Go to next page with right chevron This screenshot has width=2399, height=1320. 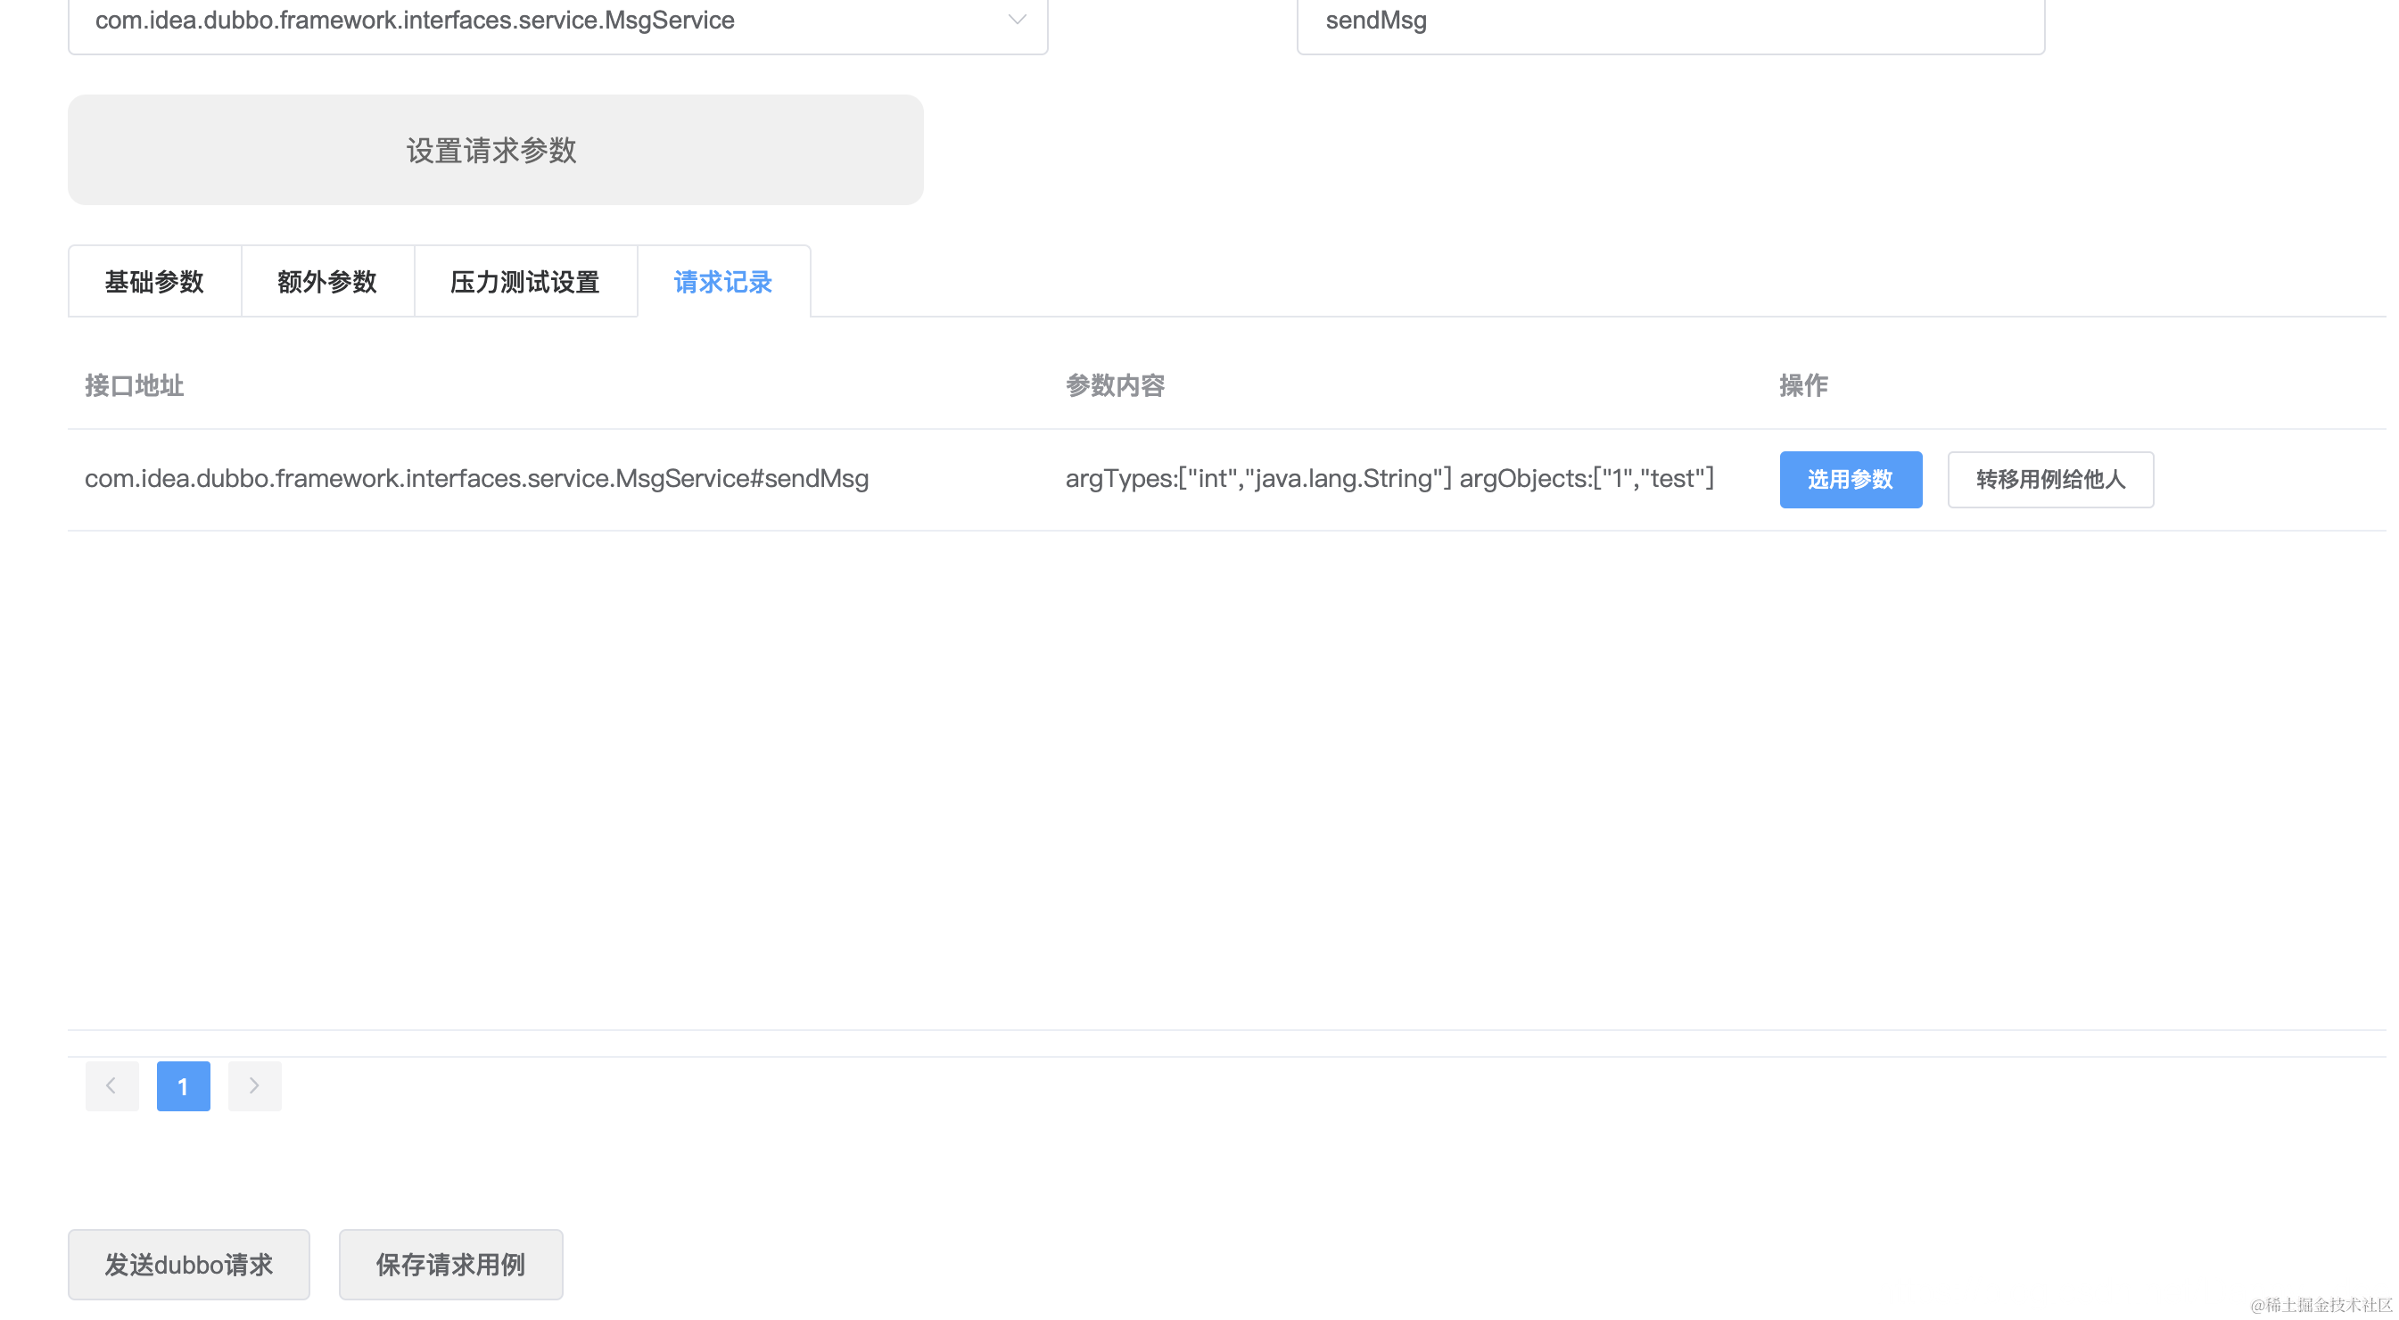pyautogui.click(x=254, y=1085)
